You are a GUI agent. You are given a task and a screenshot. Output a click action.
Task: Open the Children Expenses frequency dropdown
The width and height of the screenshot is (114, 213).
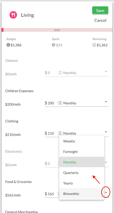(85, 103)
